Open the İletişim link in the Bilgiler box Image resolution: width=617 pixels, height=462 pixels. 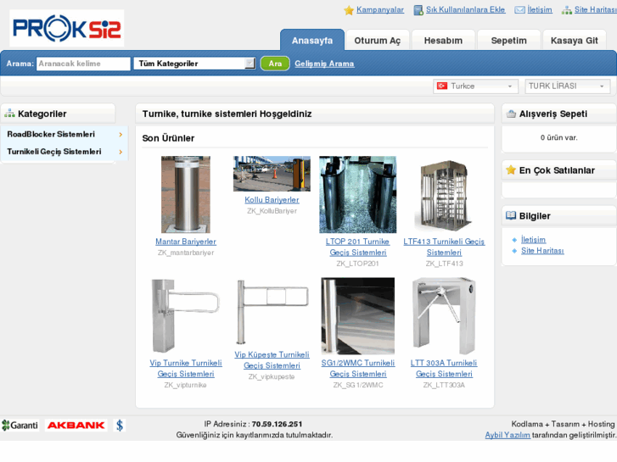pyautogui.click(x=533, y=240)
